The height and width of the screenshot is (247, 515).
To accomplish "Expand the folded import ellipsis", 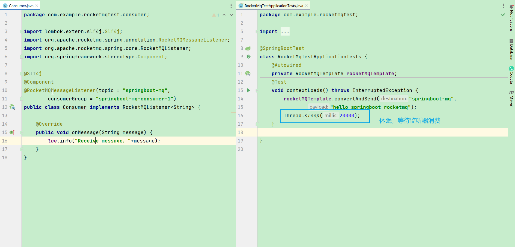I will point(285,31).
